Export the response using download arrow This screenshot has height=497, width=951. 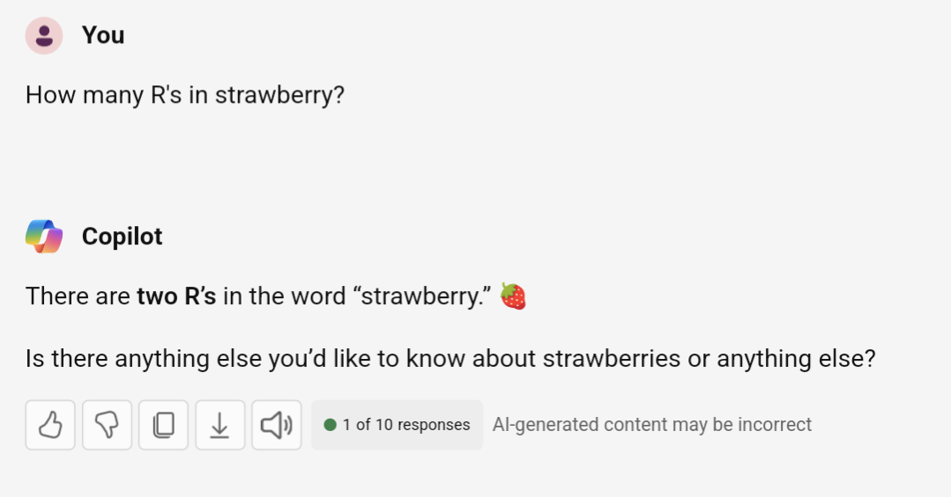point(220,425)
